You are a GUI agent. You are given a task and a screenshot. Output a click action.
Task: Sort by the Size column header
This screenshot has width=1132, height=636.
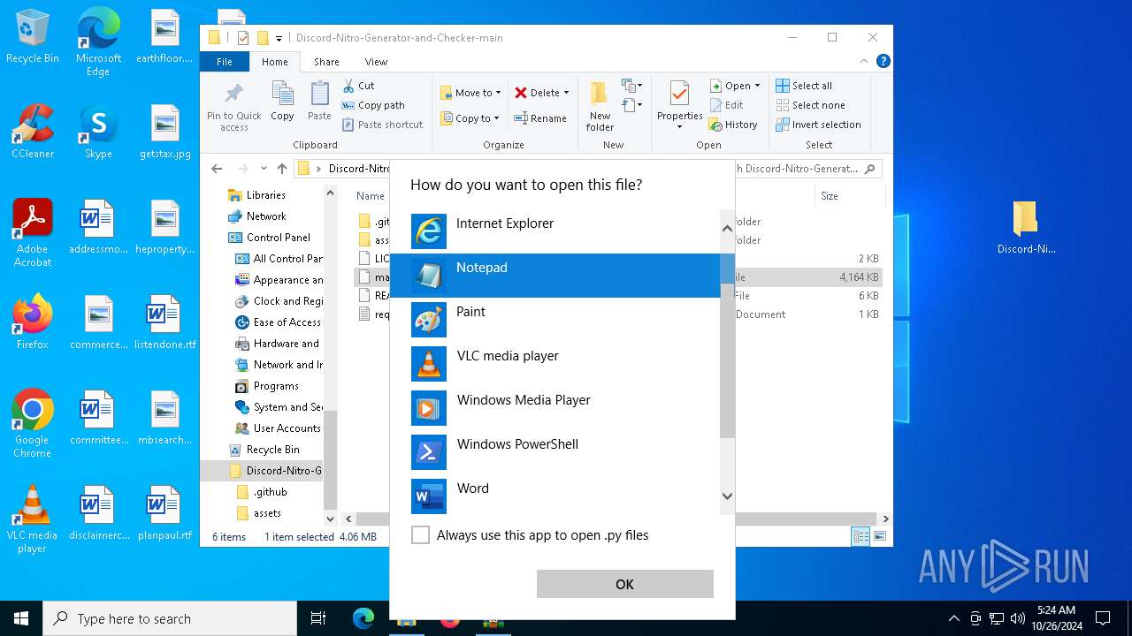pyautogui.click(x=829, y=196)
